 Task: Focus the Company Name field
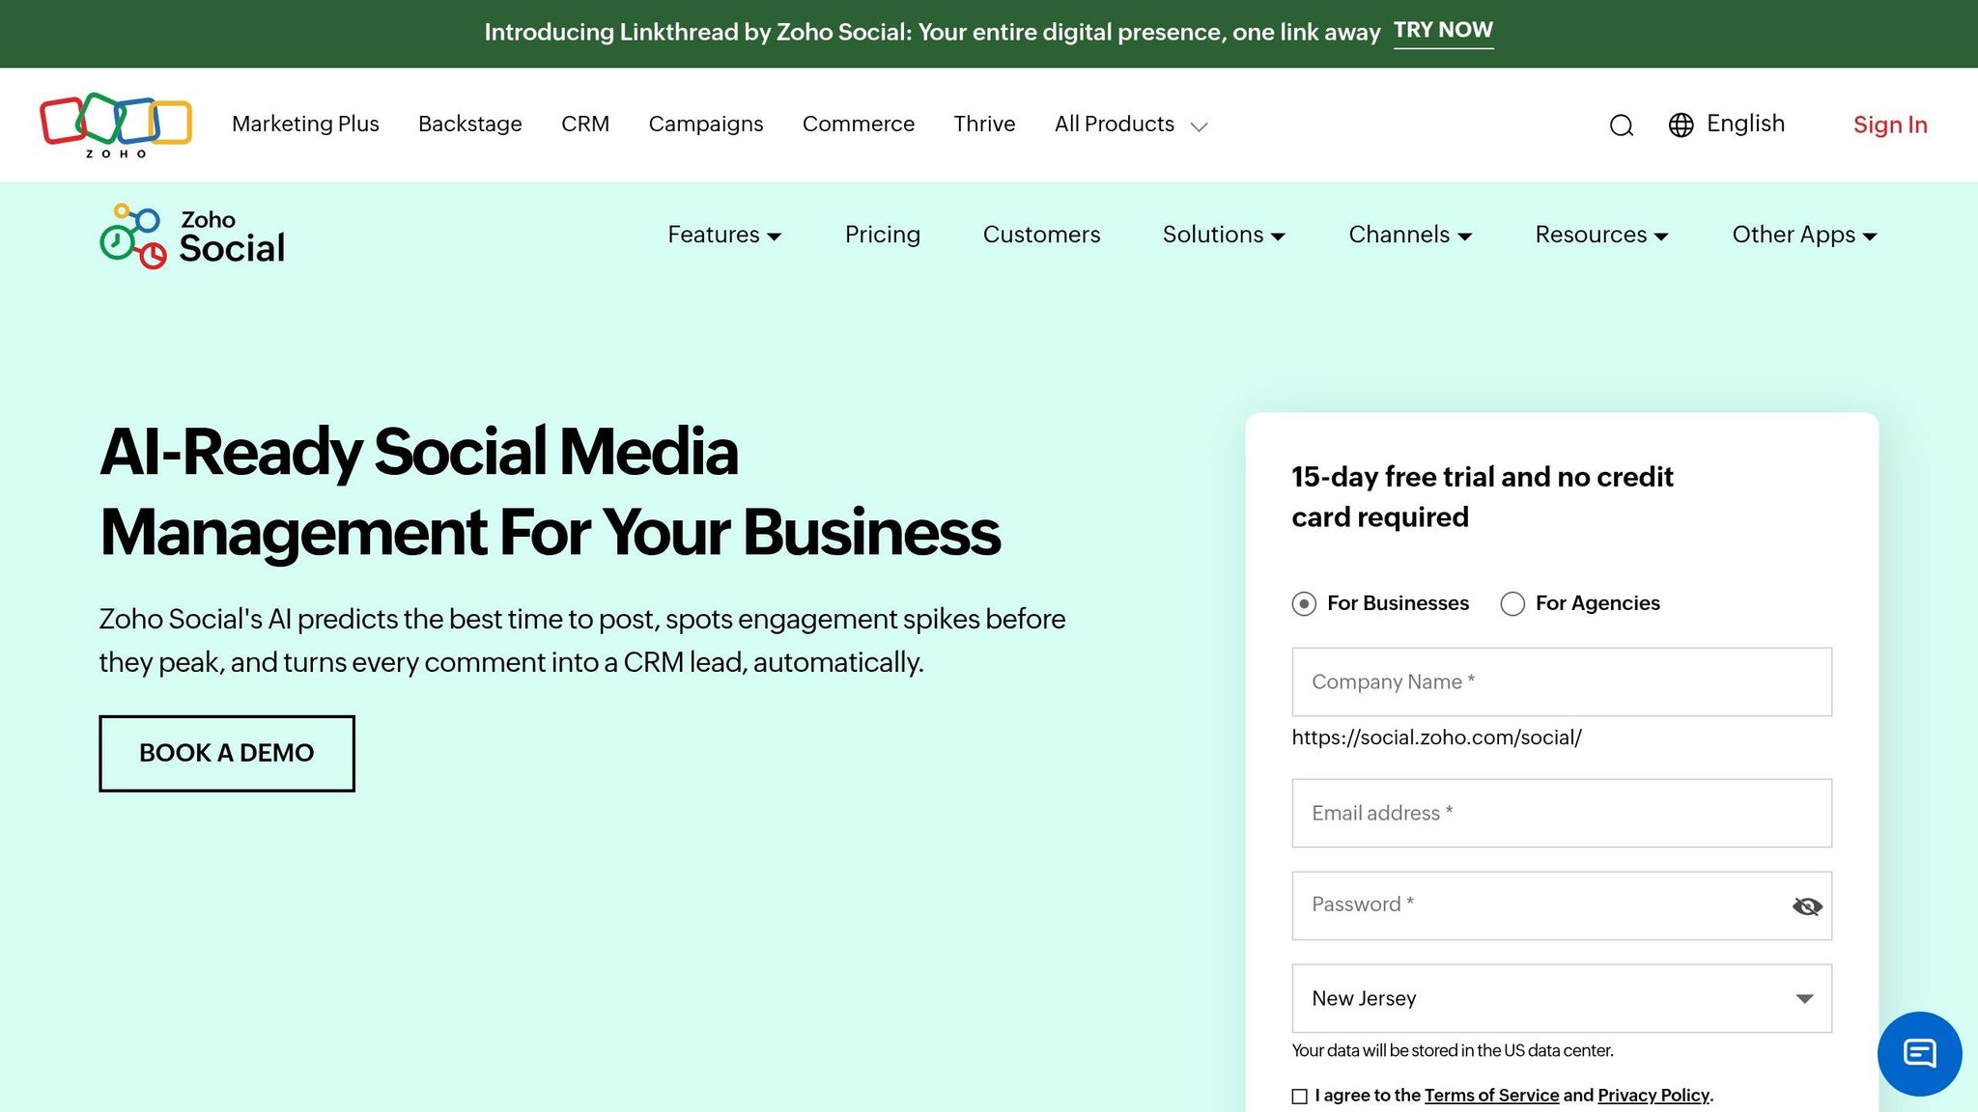coord(1562,681)
